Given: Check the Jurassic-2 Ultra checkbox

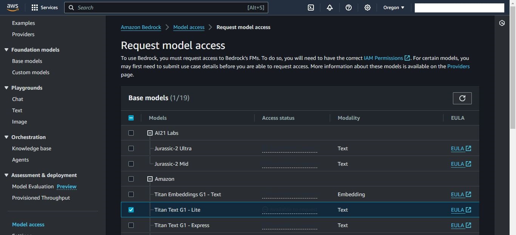Looking at the screenshot, I should point(131,148).
